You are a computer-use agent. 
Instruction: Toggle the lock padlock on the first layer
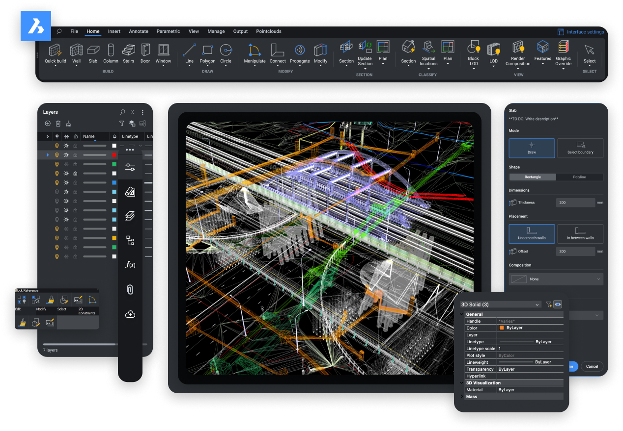75,145
